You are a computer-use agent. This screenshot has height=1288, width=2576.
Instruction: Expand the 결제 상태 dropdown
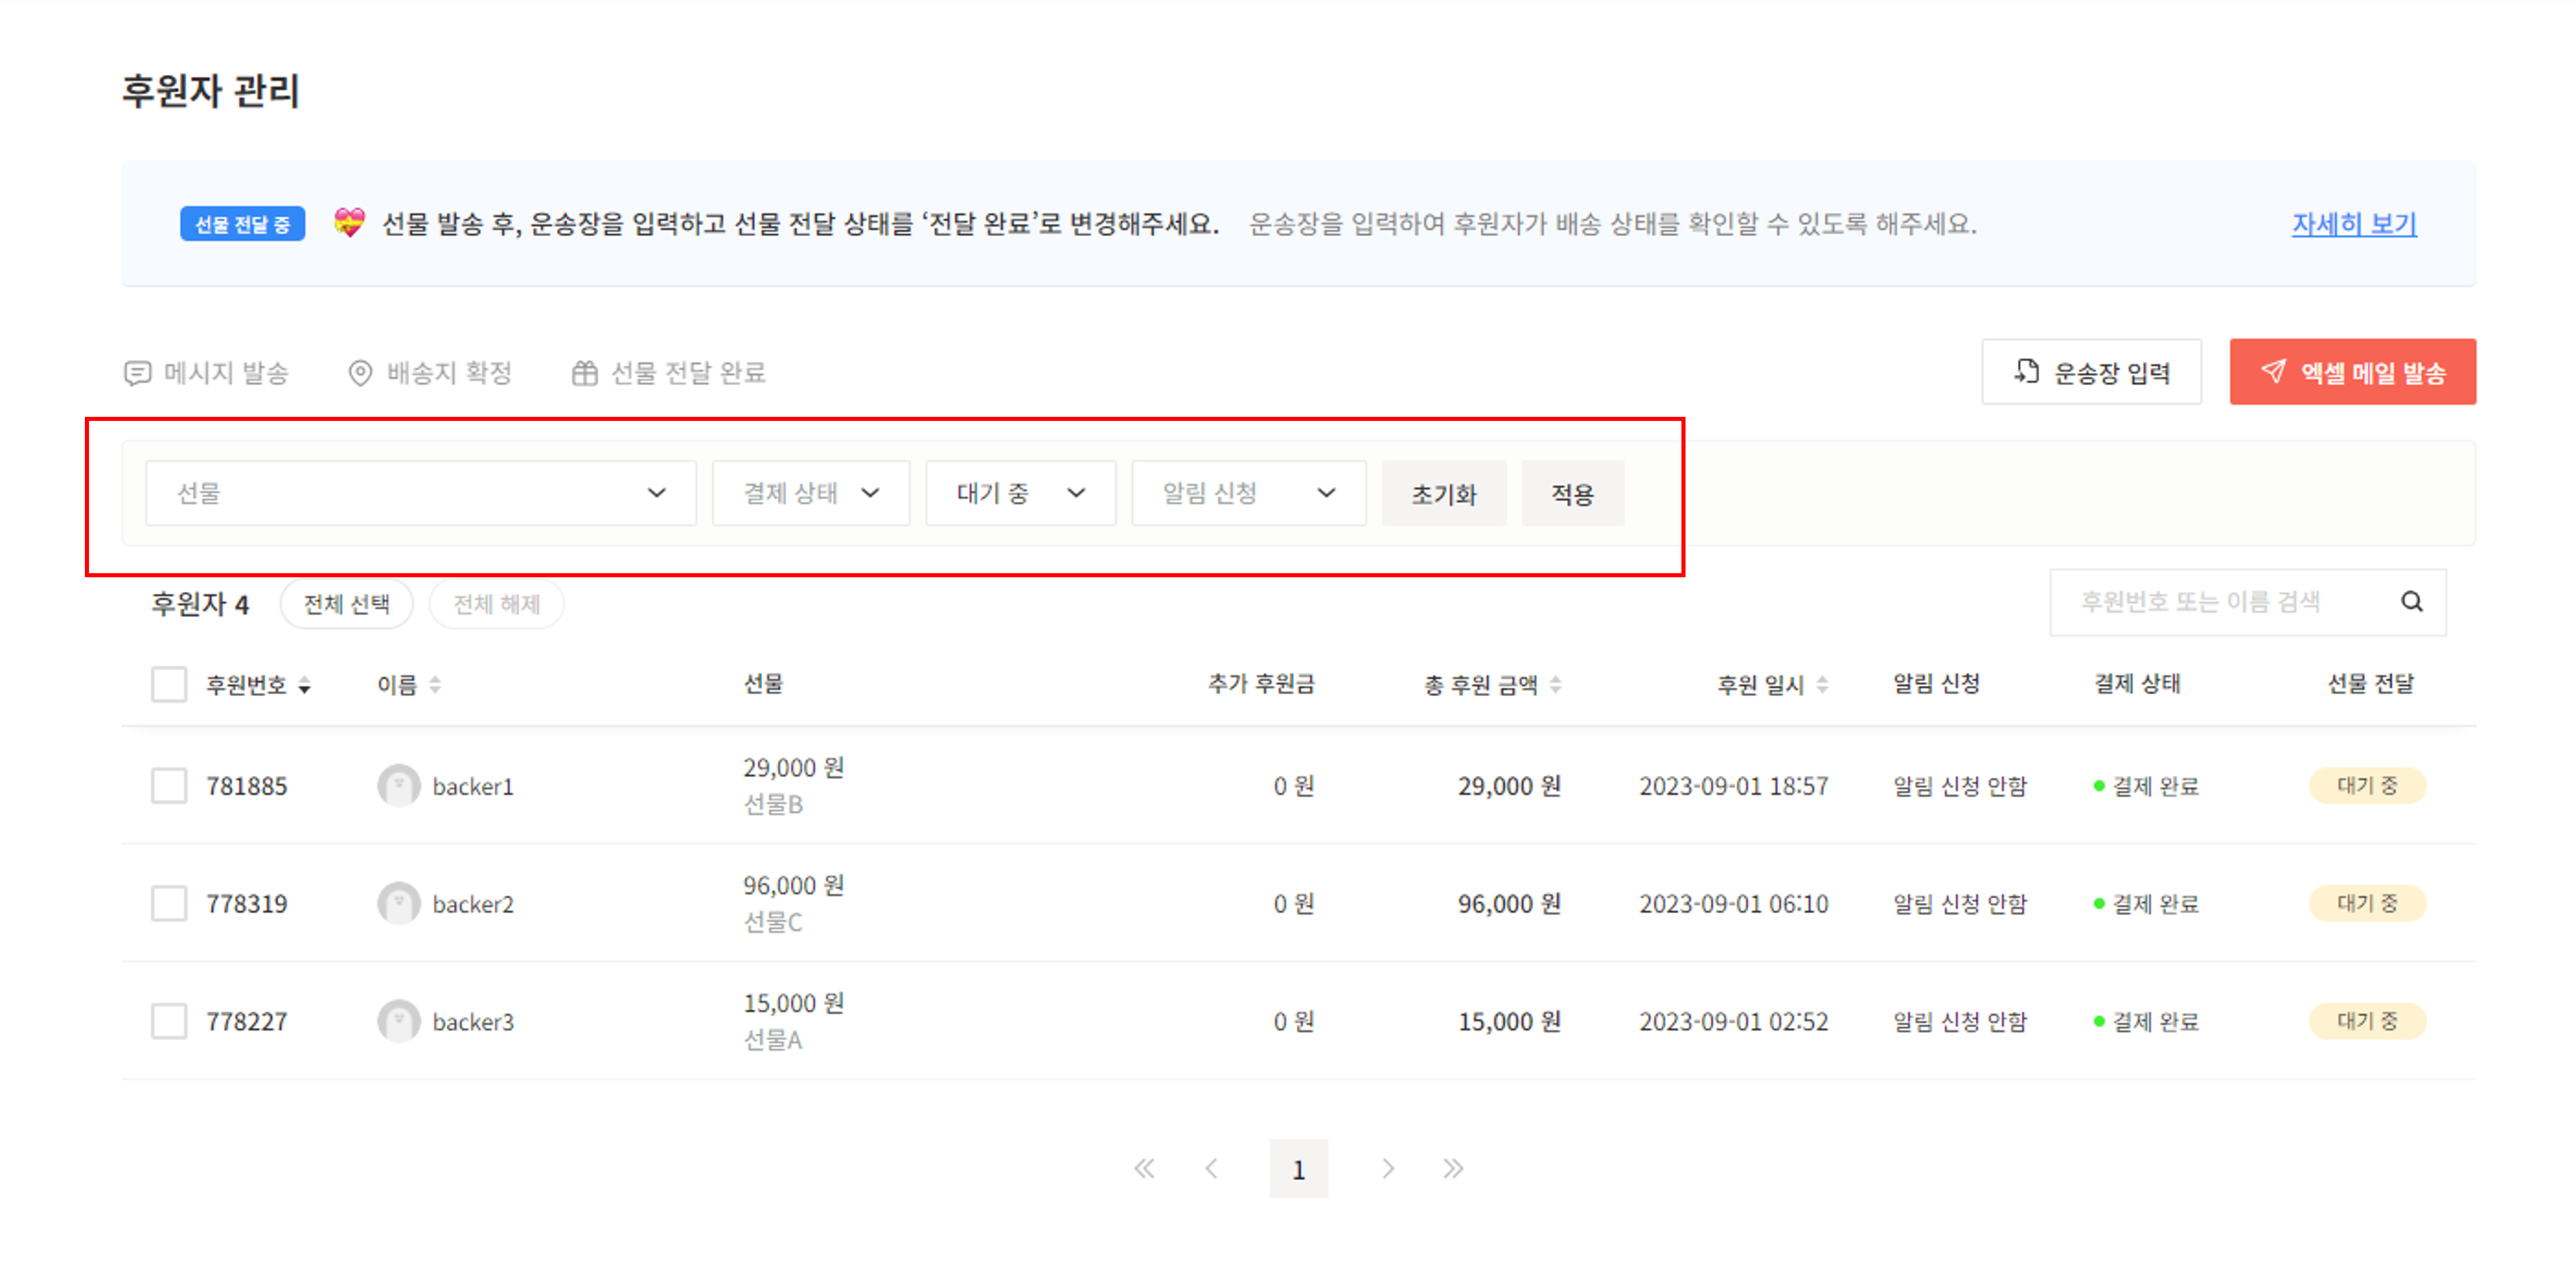click(x=810, y=493)
